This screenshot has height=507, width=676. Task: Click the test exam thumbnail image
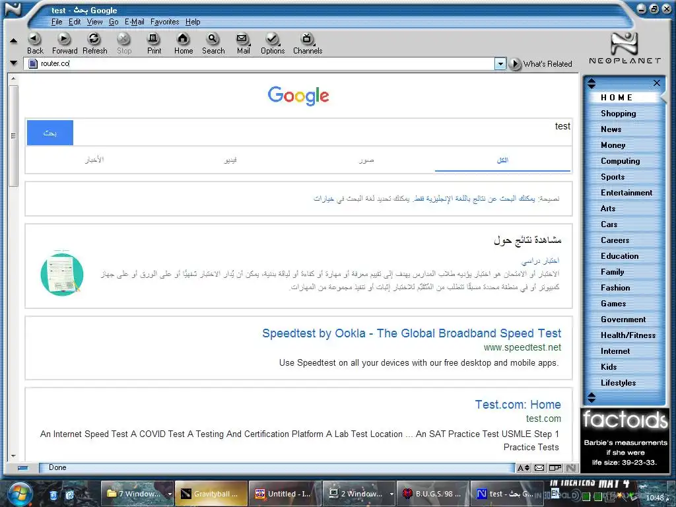[61, 273]
